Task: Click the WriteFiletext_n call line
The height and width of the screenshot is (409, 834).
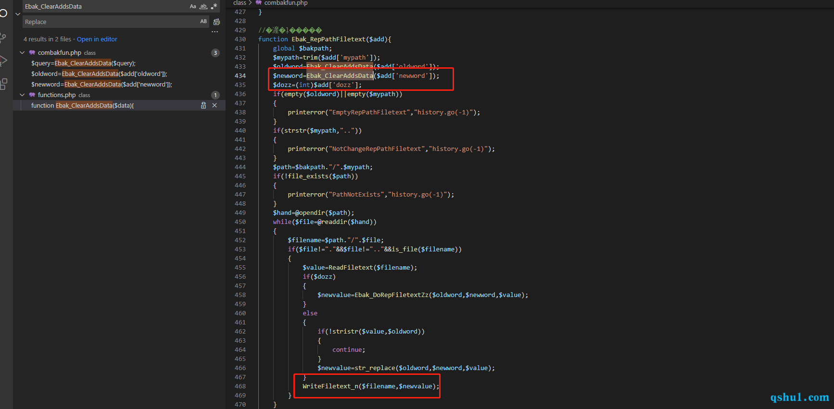Action: 371,386
